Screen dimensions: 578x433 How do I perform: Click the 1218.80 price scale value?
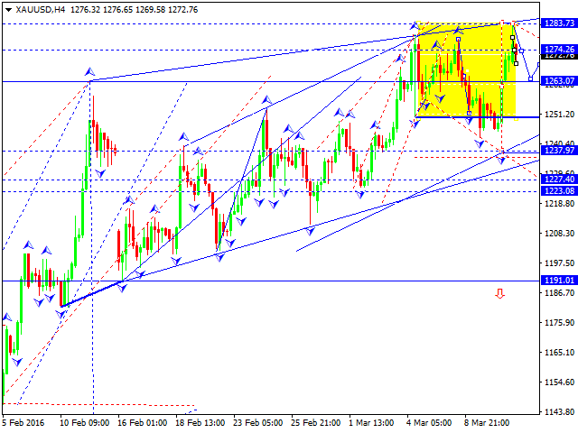click(x=559, y=203)
